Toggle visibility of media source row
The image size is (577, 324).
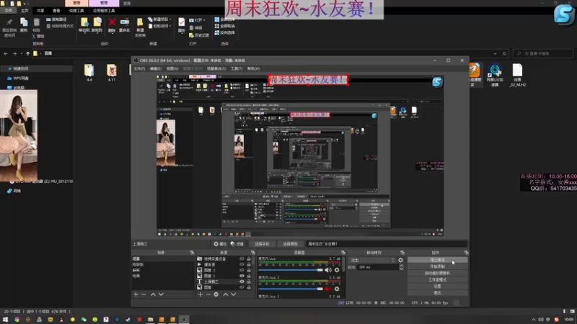coord(242,264)
